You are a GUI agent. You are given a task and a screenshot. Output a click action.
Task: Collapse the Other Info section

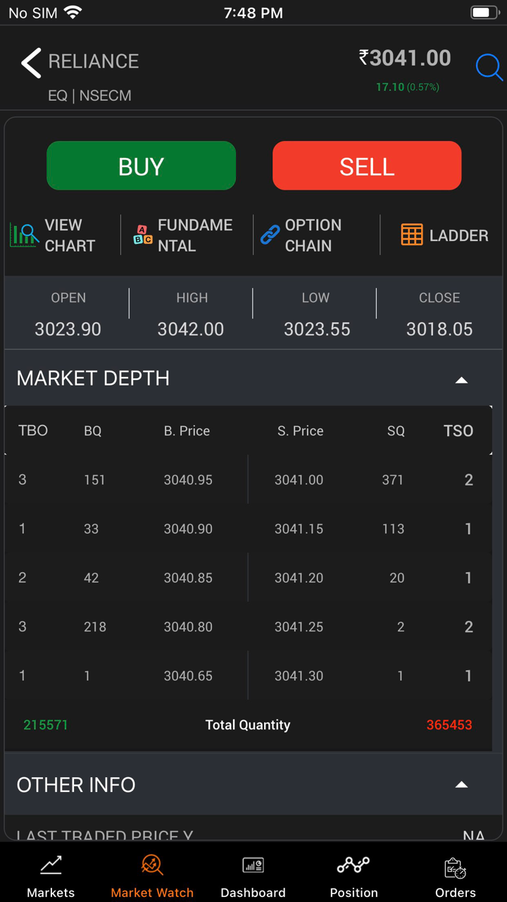pyautogui.click(x=461, y=784)
